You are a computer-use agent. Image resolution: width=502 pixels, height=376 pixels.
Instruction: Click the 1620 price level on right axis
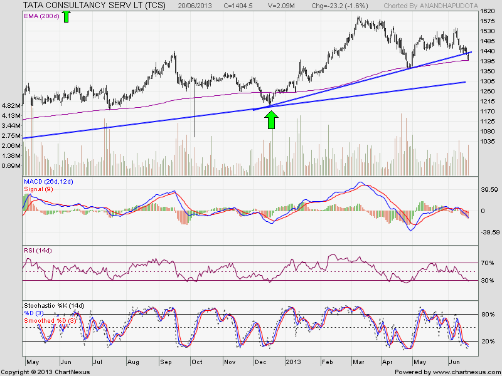pyautogui.click(x=488, y=11)
